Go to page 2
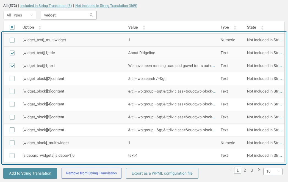The width and height of the screenshot is (288, 182). 245,170
